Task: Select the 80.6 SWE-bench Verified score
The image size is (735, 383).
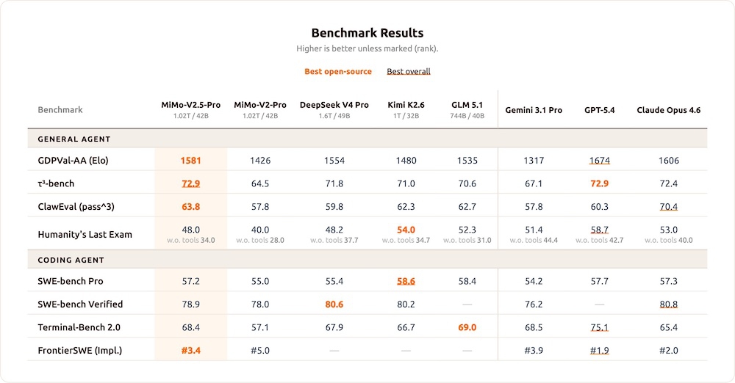Action: [334, 304]
